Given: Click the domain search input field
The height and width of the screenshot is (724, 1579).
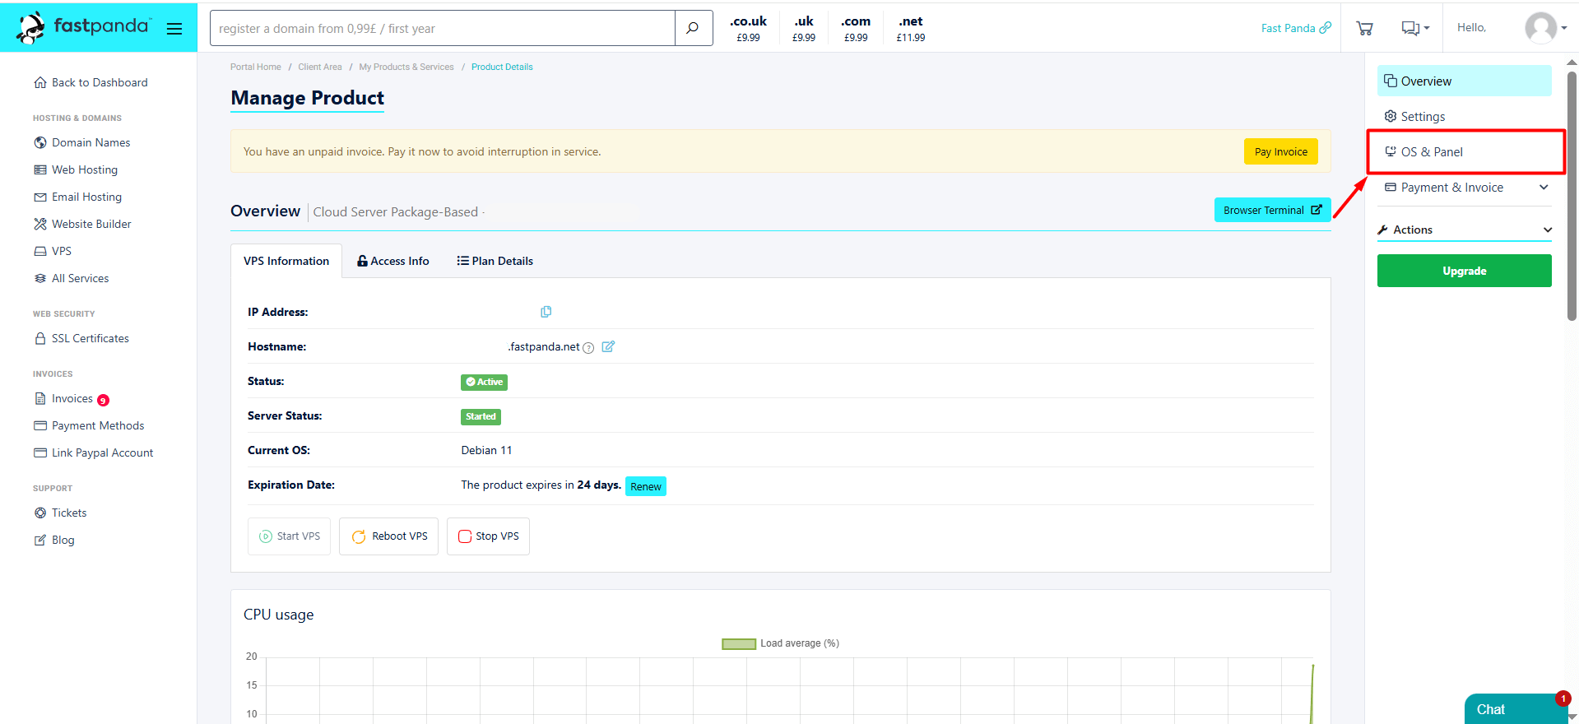Looking at the screenshot, I should pyautogui.click(x=443, y=28).
